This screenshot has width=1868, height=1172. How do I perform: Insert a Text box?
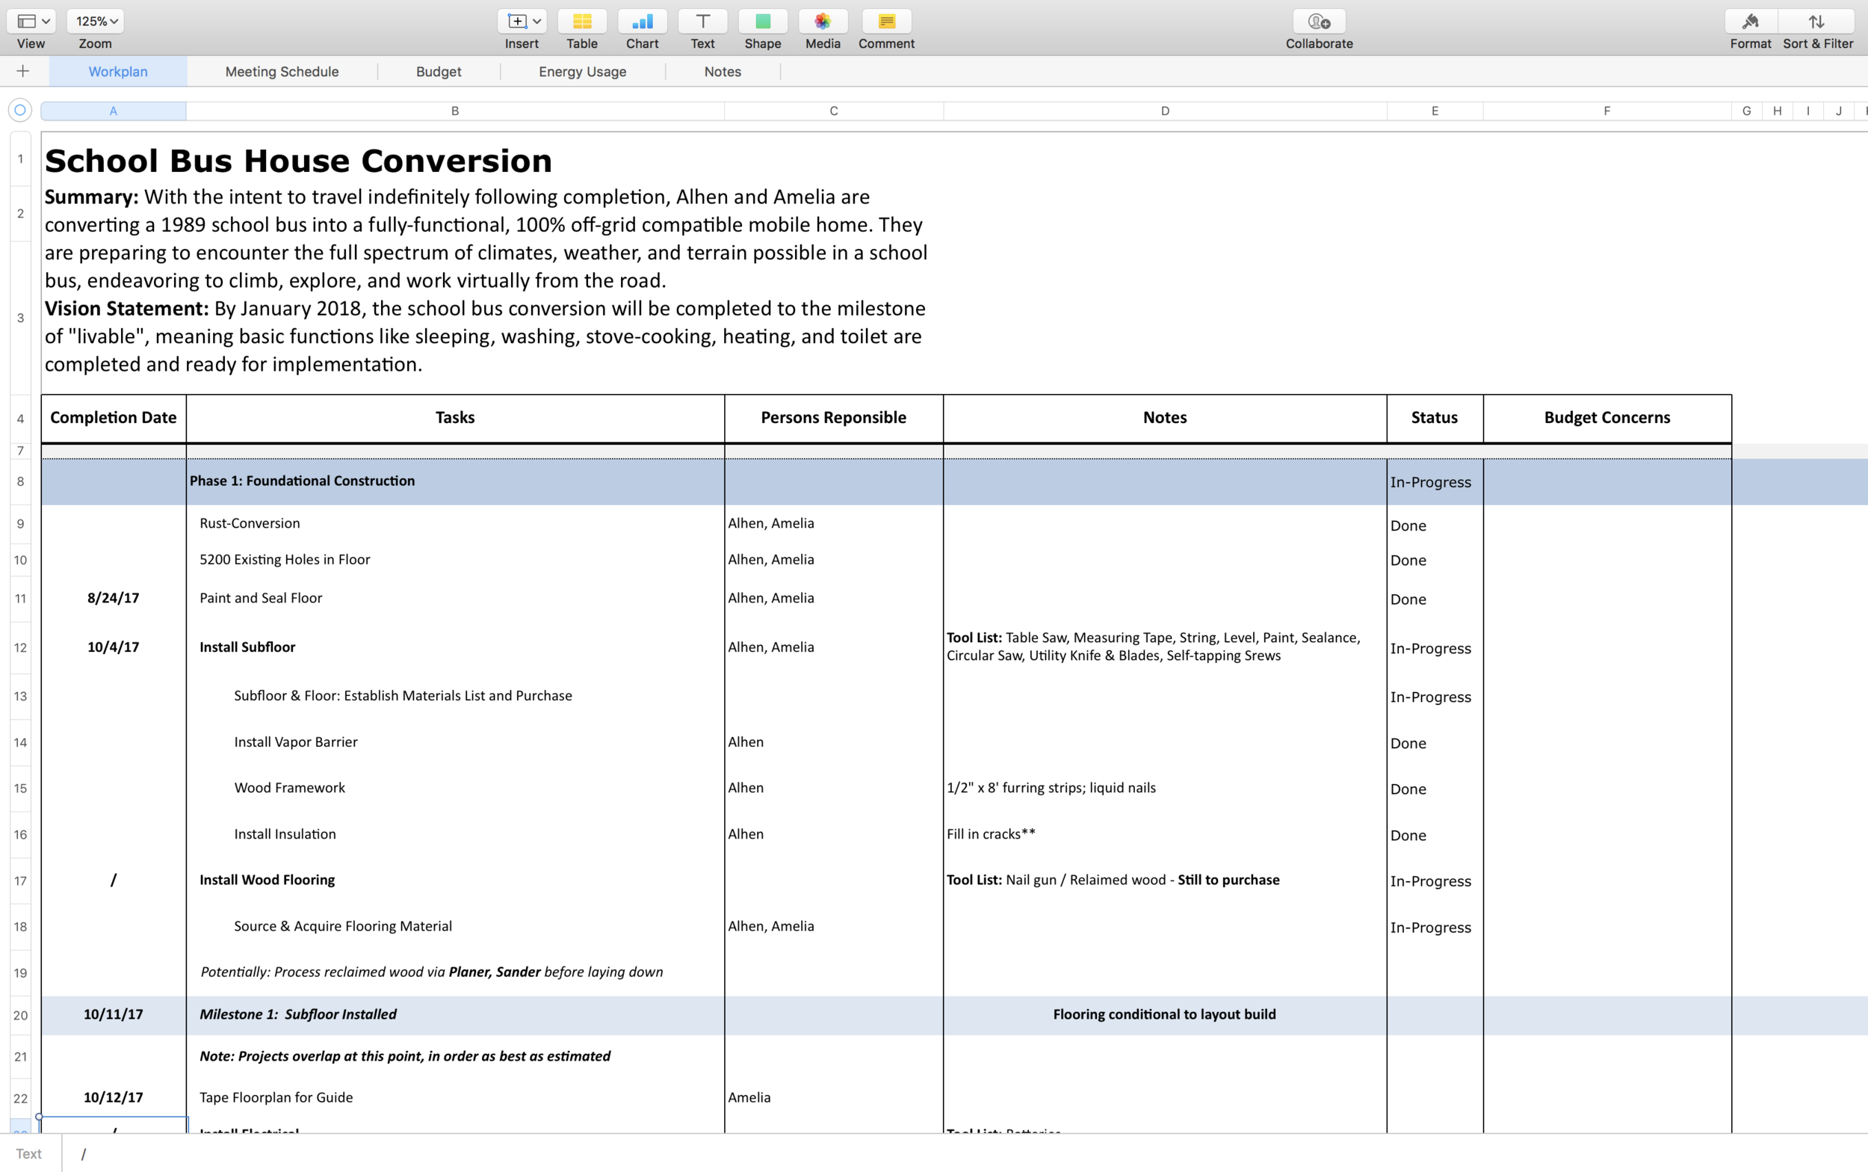(702, 21)
